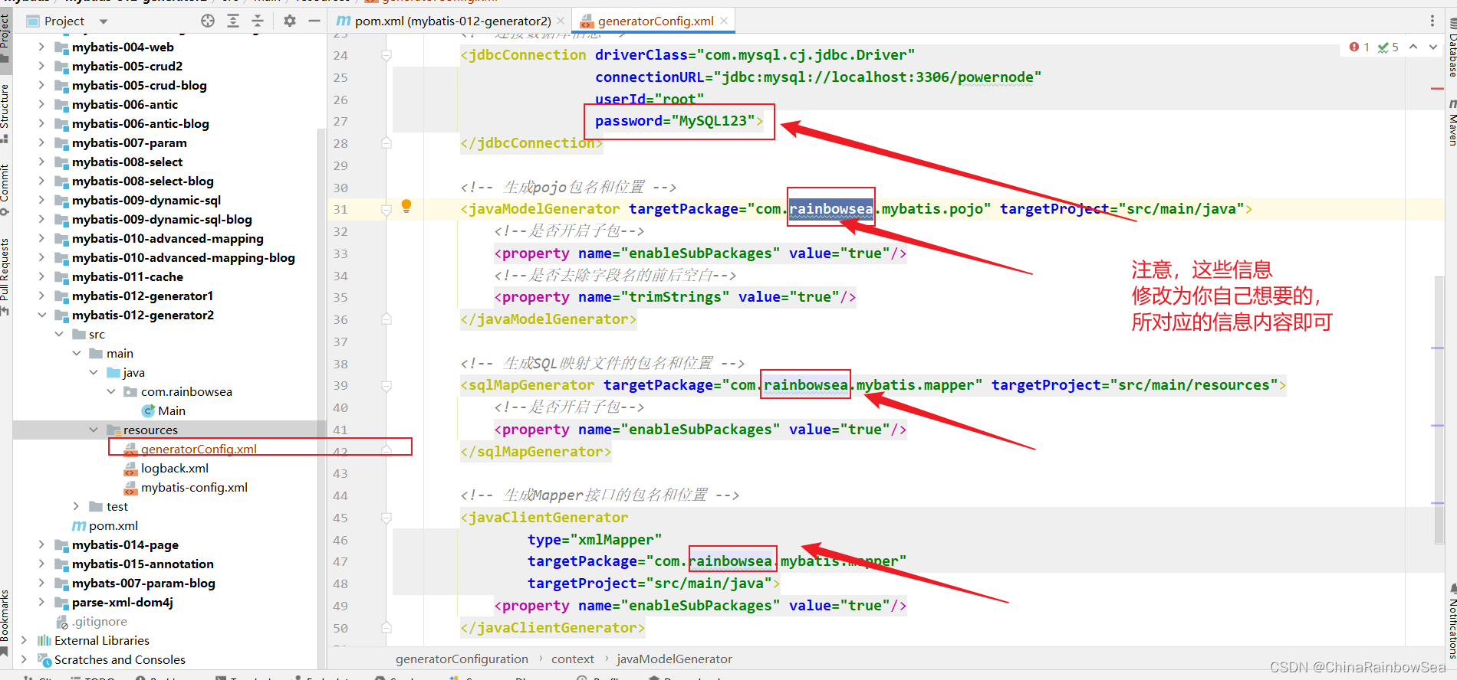Toggle fold marker on jdbcConnection line 24

(386, 55)
